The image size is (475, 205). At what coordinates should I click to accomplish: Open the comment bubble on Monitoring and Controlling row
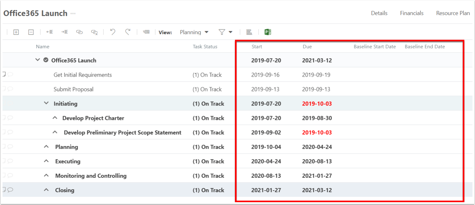[x=10, y=175]
